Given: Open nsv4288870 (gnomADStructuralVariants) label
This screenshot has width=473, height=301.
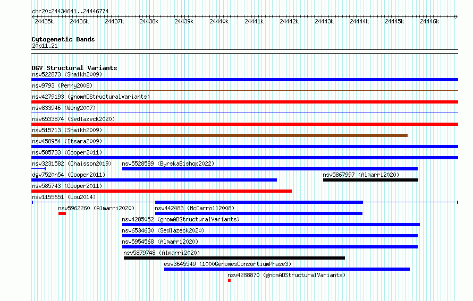Looking at the screenshot, I should pos(286,275).
